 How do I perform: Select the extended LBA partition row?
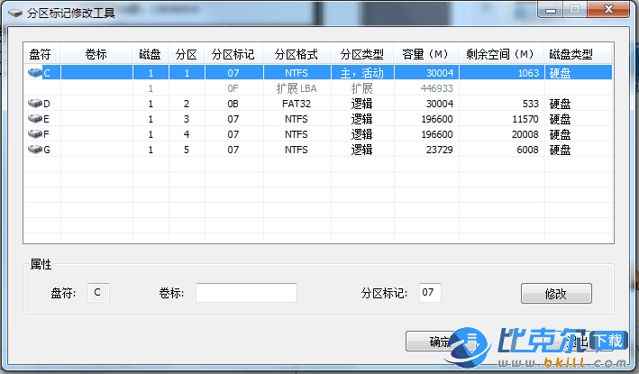(x=297, y=88)
